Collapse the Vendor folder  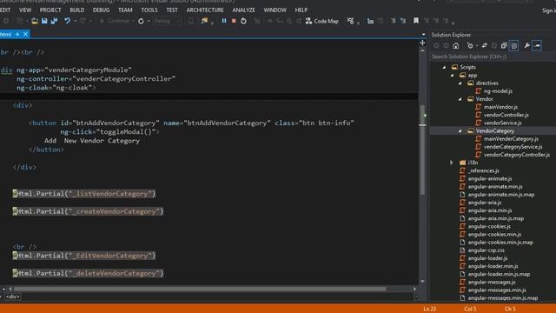[460, 99]
